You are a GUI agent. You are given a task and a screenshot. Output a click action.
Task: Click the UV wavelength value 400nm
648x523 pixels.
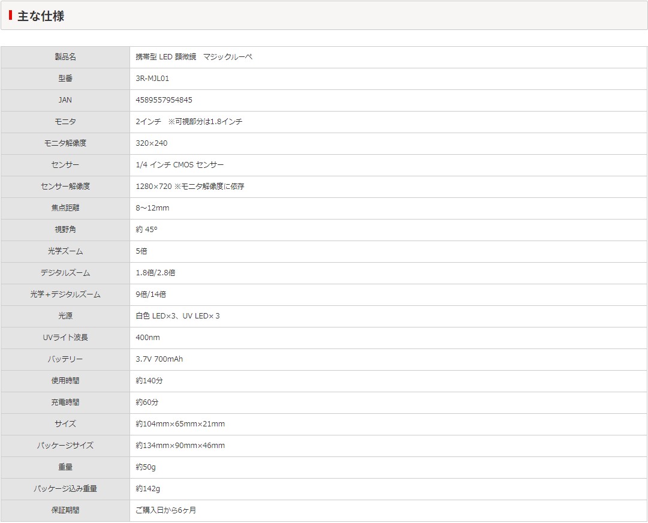click(147, 338)
